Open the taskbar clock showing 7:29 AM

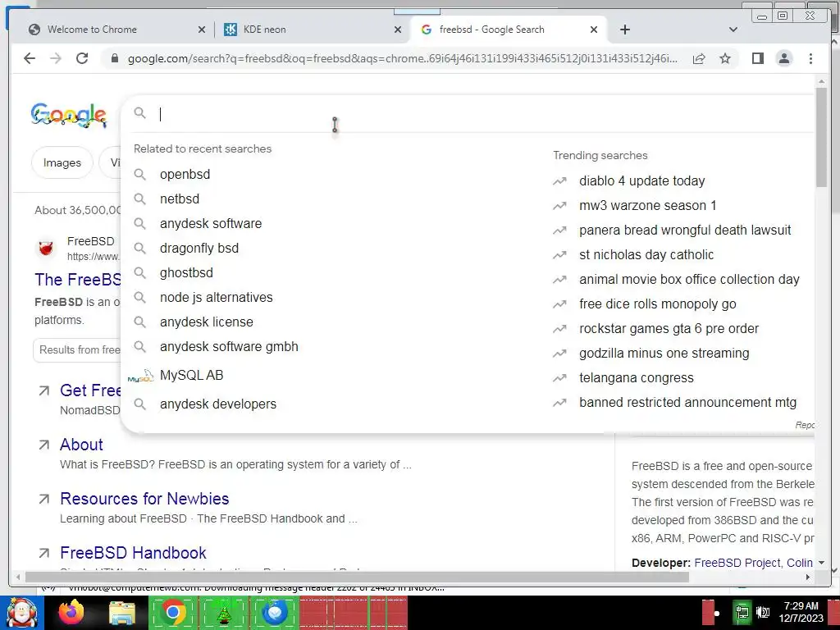point(801,612)
